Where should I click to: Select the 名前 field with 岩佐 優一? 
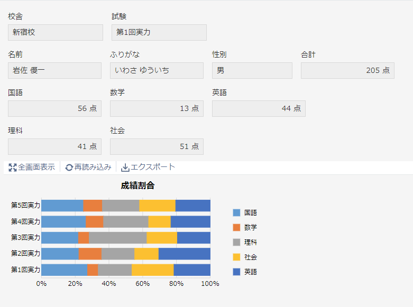click(54, 70)
